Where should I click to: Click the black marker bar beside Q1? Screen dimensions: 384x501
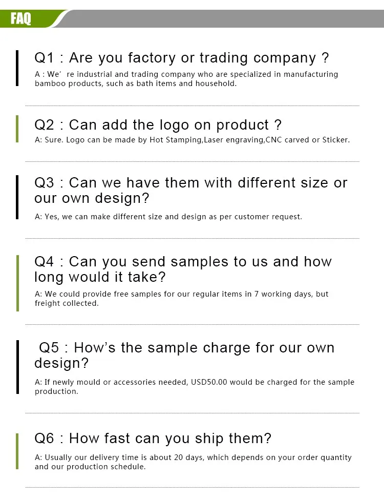tap(17, 68)
